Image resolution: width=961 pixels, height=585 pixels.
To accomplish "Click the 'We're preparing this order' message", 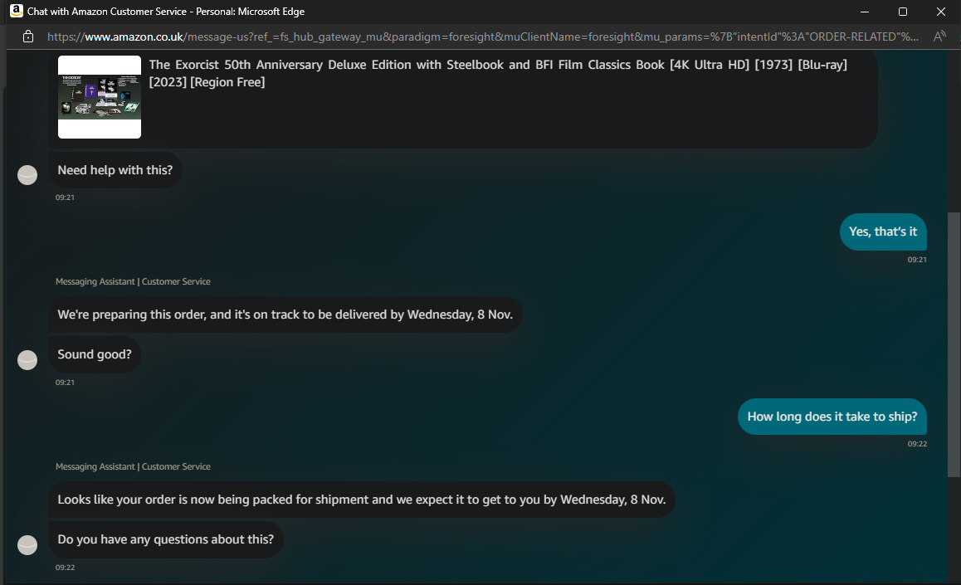I will tap(285, 314).
